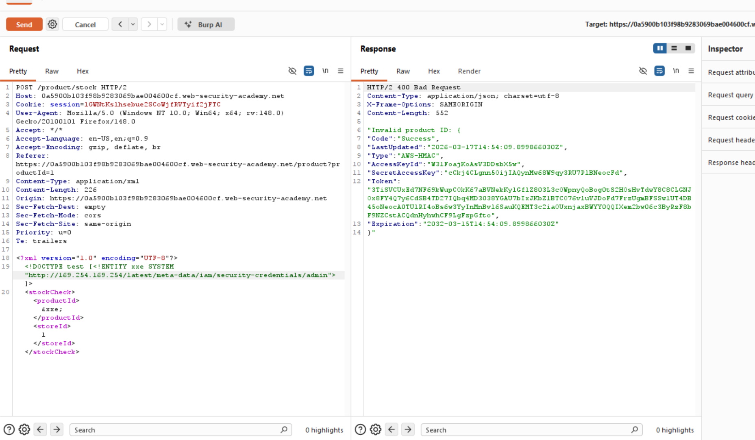Viewport: 755px width, 440px height.
Task: Select the combined tabbed layout view
Action: click(688, 48)
